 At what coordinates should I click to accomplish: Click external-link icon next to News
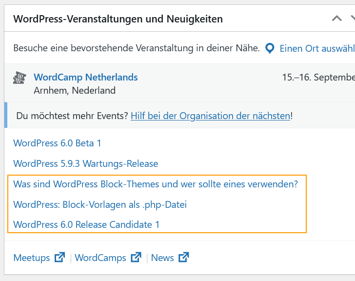[x=184, y=257]
